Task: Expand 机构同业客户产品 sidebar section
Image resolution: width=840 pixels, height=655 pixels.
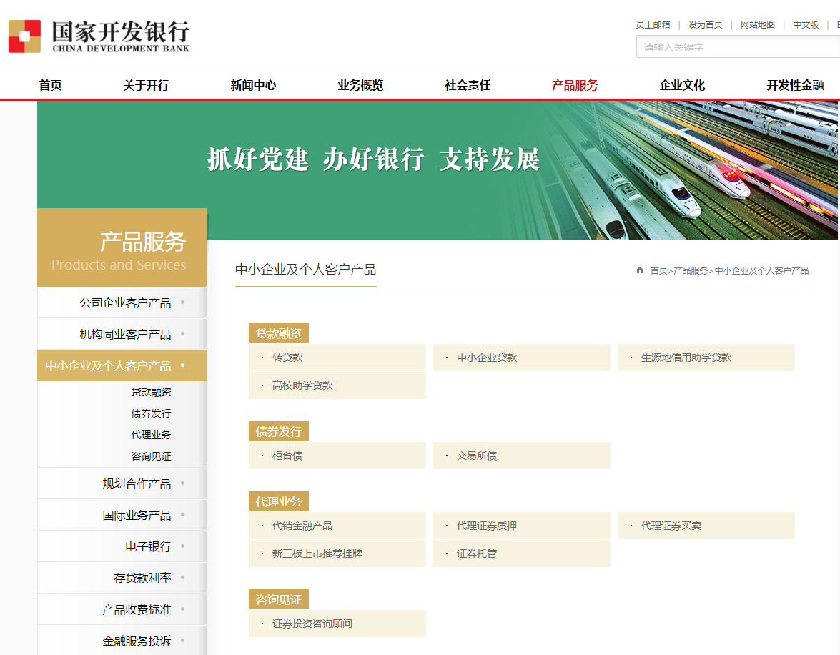Action: coord(125,334)
